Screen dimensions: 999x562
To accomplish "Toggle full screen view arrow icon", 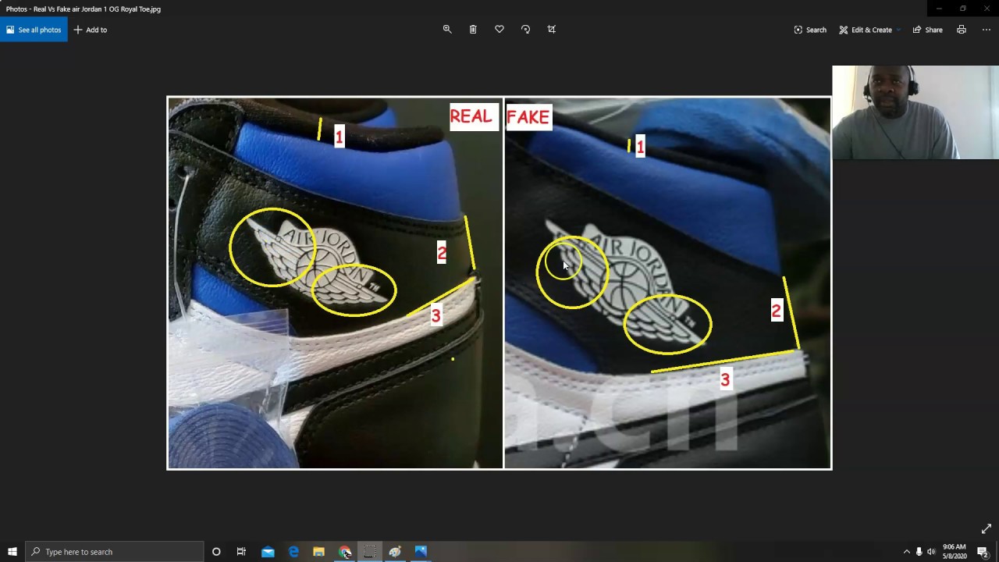I will click(987, 528).
